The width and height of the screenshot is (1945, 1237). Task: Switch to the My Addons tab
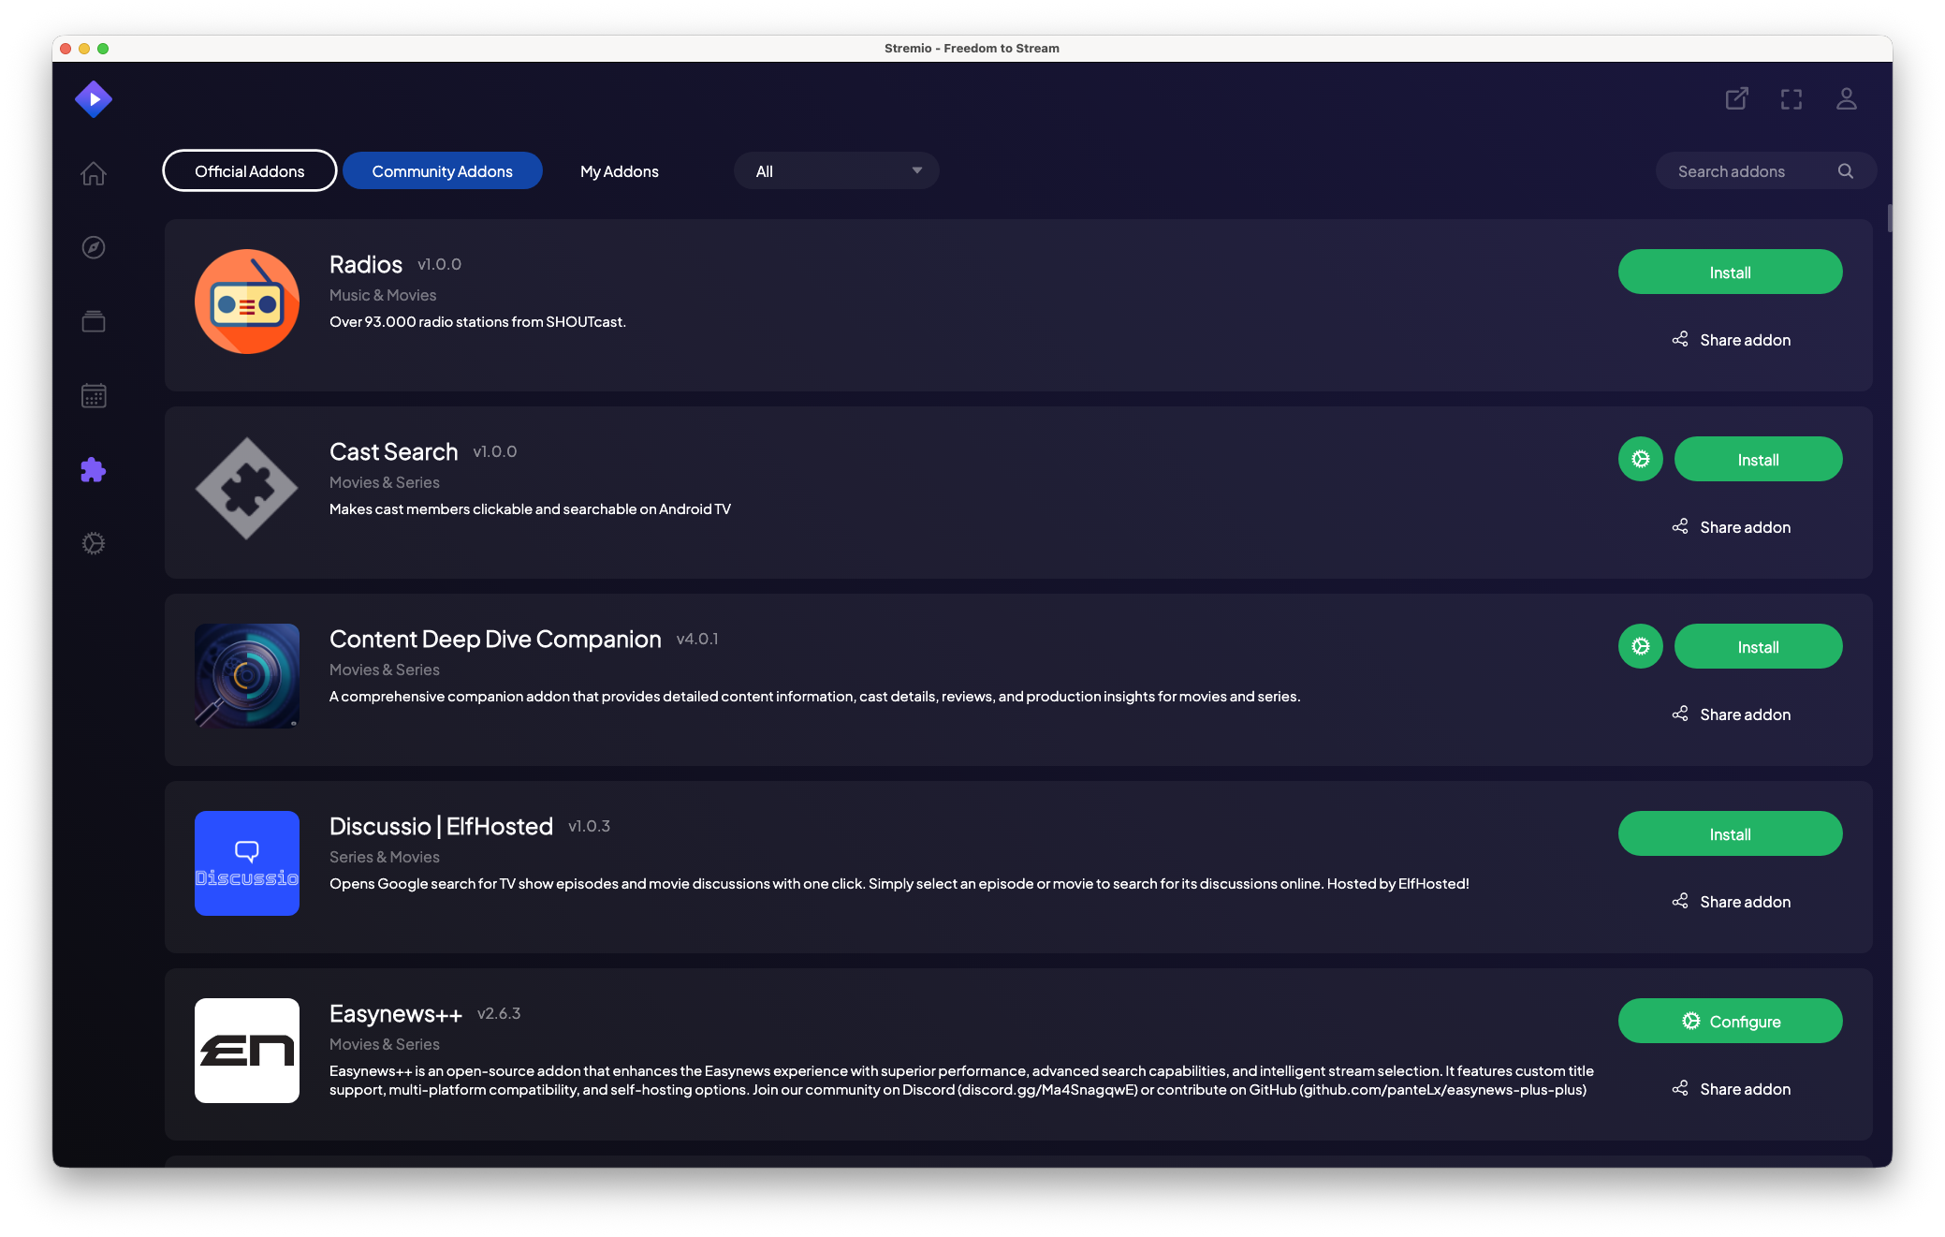(x=619, y=170)
